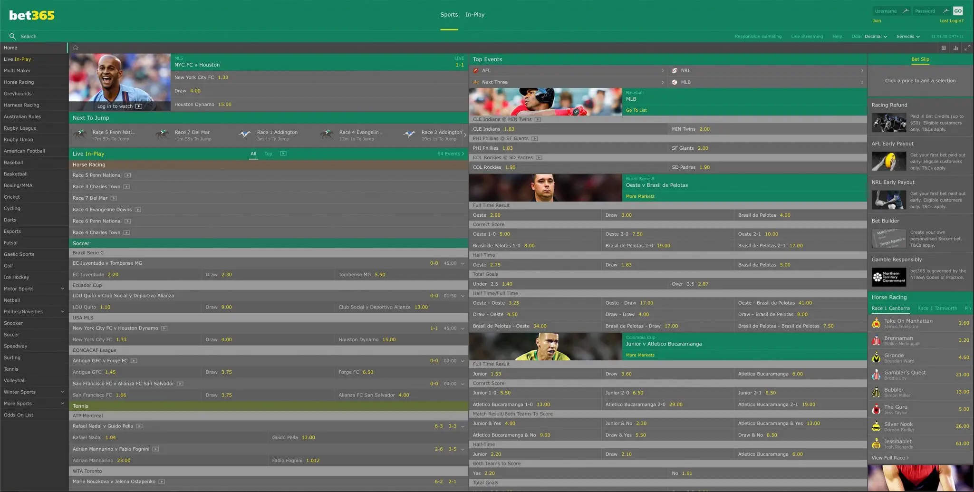The width and height of the screenshot is (974, 492).
Task: Open Odds On List in the sidebar
Action: point(34,415)
